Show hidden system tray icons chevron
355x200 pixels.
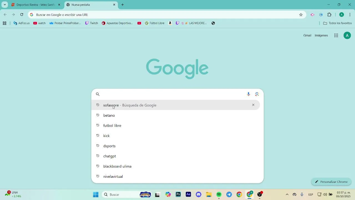click(x=287, y=194)
